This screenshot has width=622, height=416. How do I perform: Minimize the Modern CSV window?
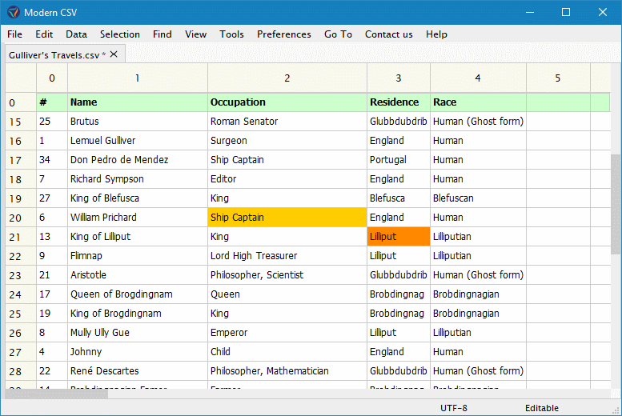[x=530, y=12]
